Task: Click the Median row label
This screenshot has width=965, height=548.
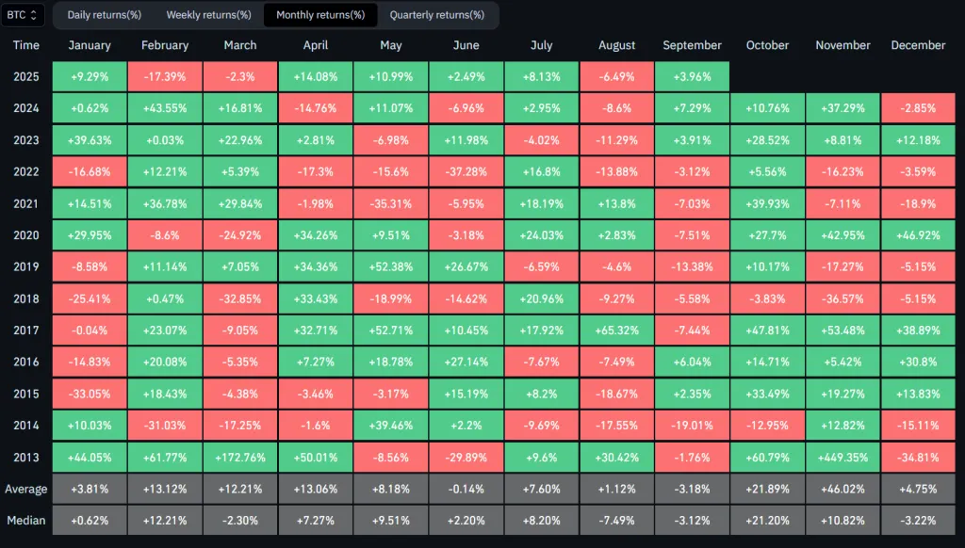Action: click(x=26, y=521)
